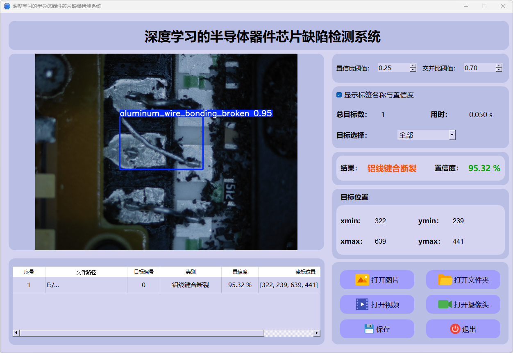513x353 pixels.
Task: Toggle 显示标签名称与置信度 checkbox
Action: [339, 95]
